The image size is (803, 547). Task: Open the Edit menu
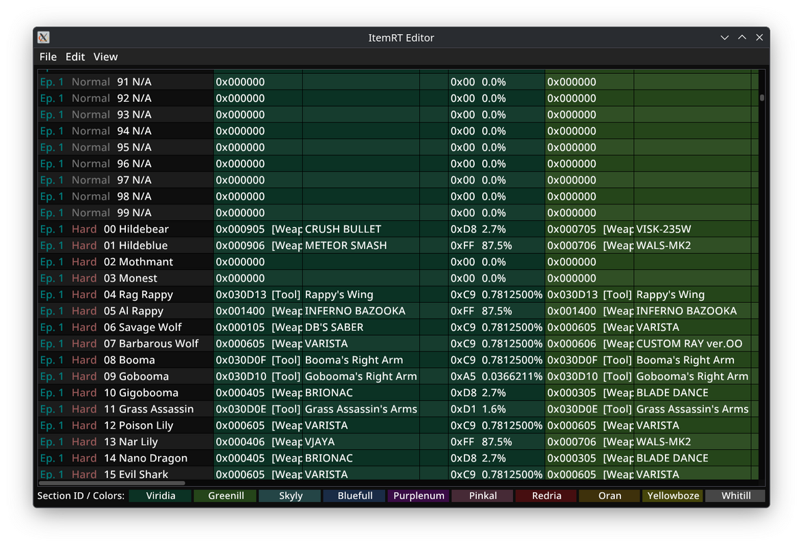pos(75,57)
